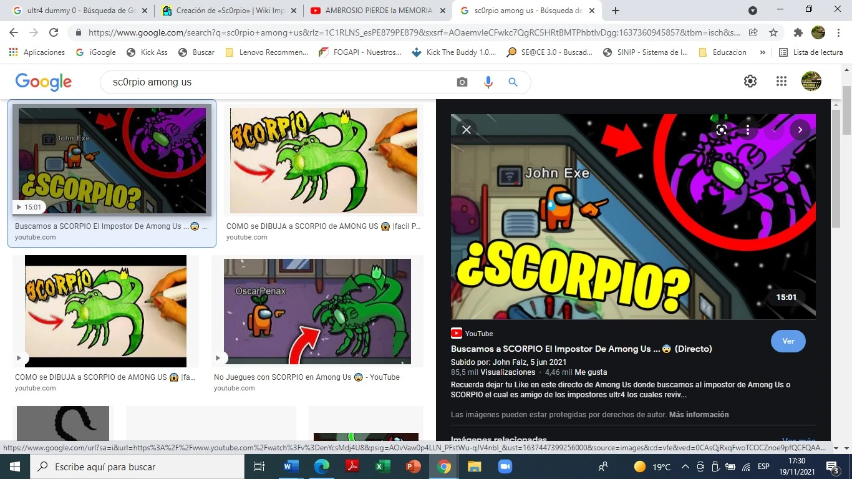The height and width of the screenshot is (479, 852).
Task: Switch to the ultr4 dummy 0 tab
Action: (x=79, y=11)
